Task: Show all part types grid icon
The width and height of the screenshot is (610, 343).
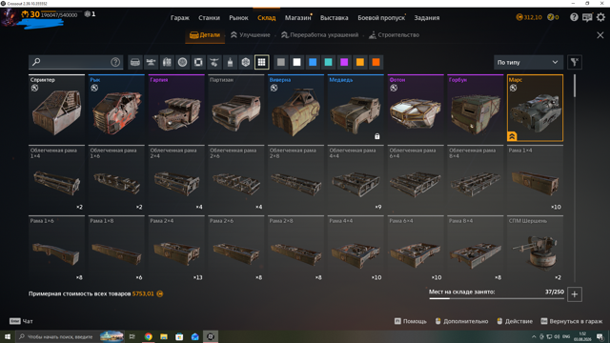Action: (262, 62)
